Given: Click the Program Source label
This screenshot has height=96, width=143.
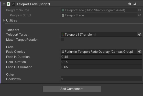Looking at the screenshot, I should 18,10.
